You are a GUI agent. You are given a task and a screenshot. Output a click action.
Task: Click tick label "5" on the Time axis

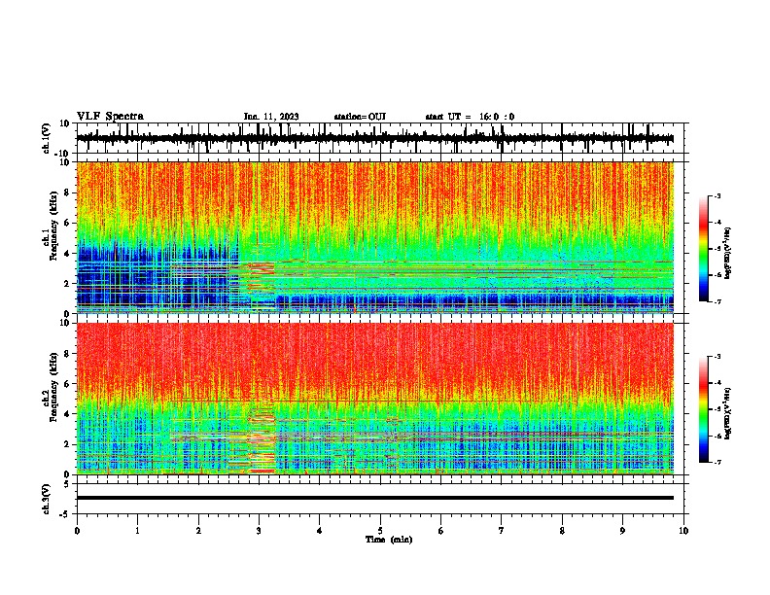point(380,531)
